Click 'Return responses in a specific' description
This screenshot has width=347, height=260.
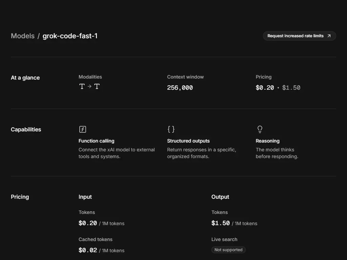coord(202,153)
